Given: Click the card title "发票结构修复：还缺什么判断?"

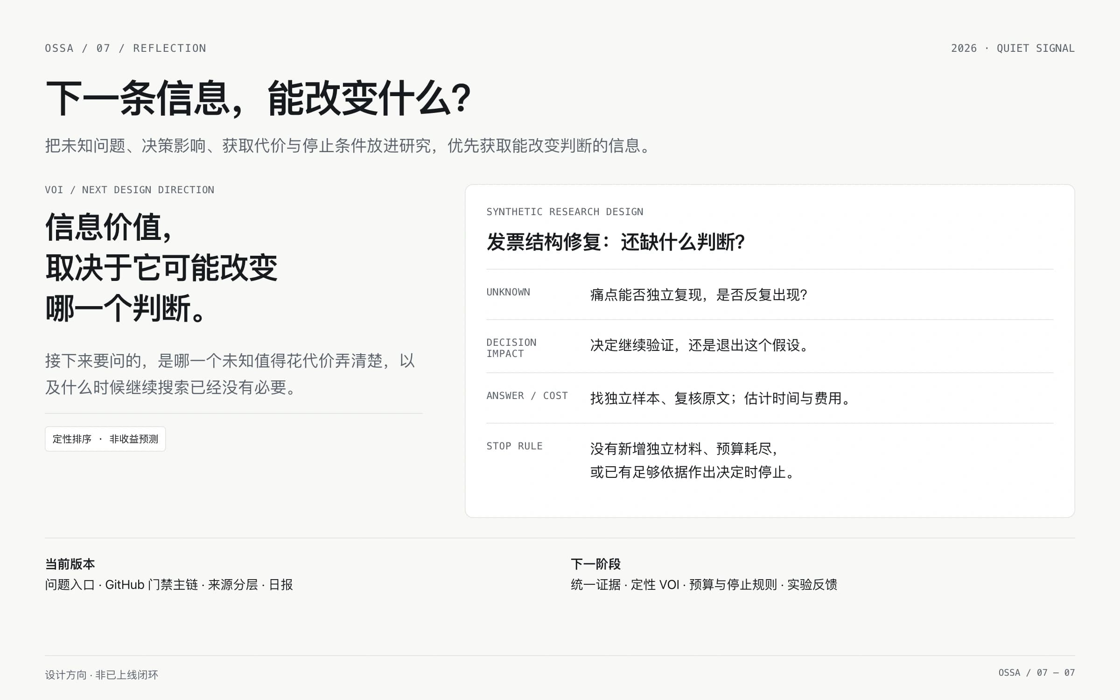Looking at the screenshot, I should pyautogui.click(x=616, y=242).
